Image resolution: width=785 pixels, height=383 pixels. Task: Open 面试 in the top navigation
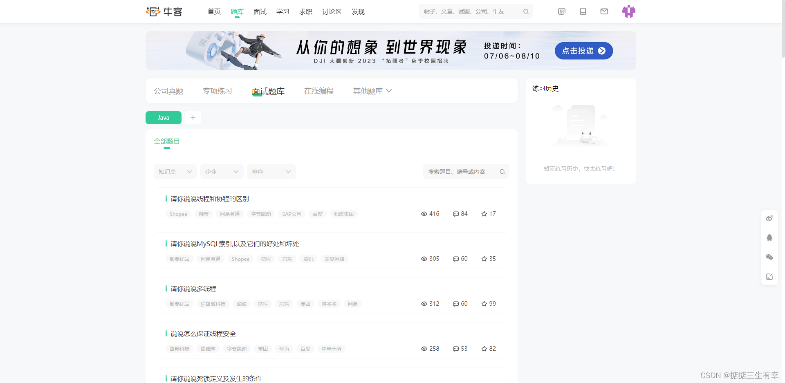tap(260, 11)
